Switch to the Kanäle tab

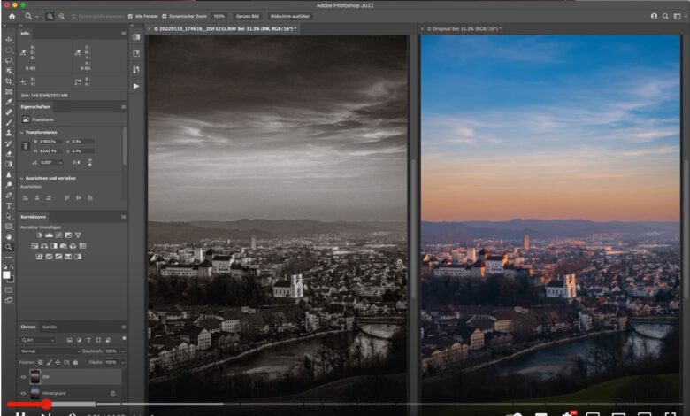coord(50,327)
